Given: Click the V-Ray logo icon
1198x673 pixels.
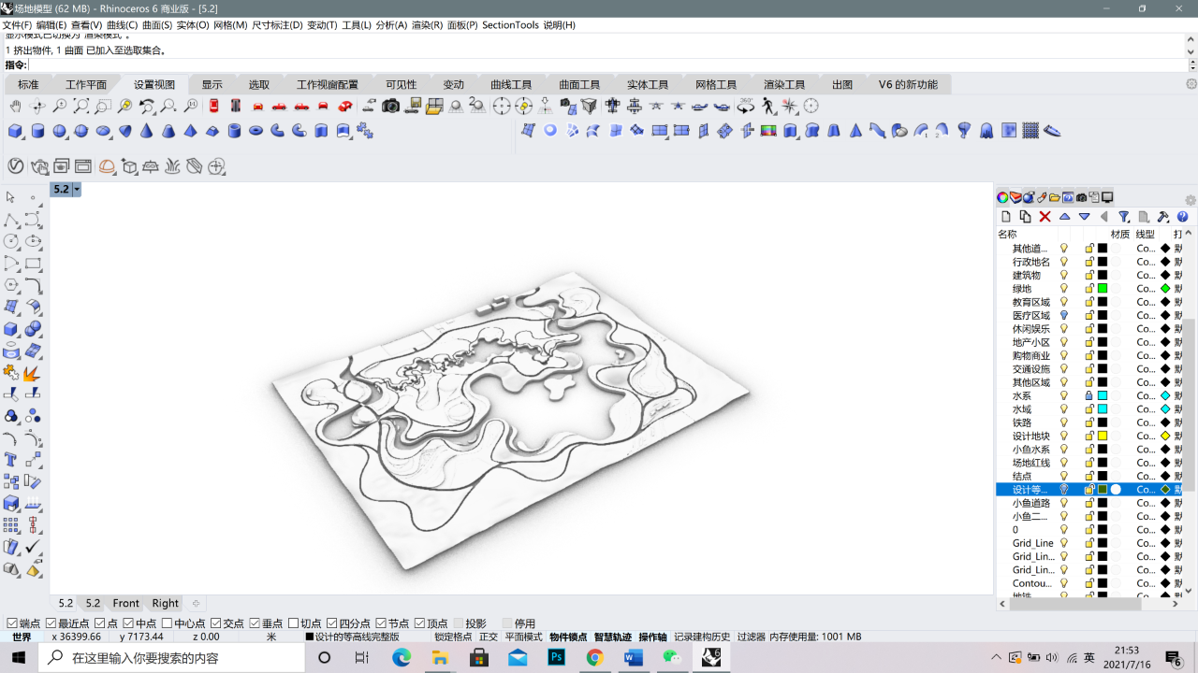Looking at the screenshot, I should tap(16, 166).
